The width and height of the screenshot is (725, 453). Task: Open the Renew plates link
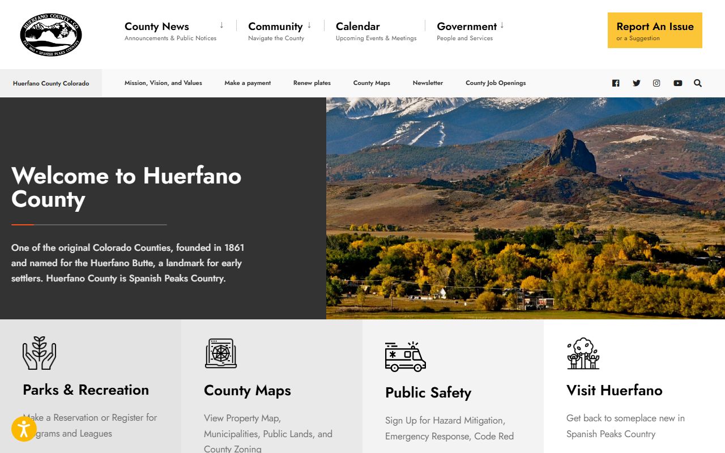point(312,83)
